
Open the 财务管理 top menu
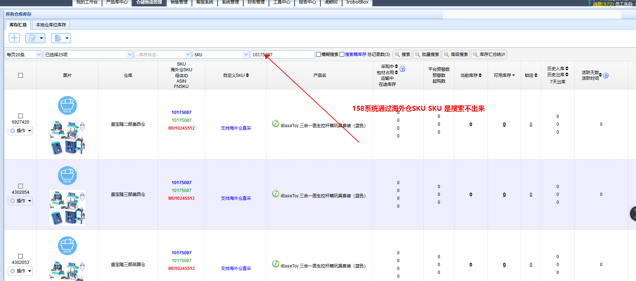click(x=256, y=2)
